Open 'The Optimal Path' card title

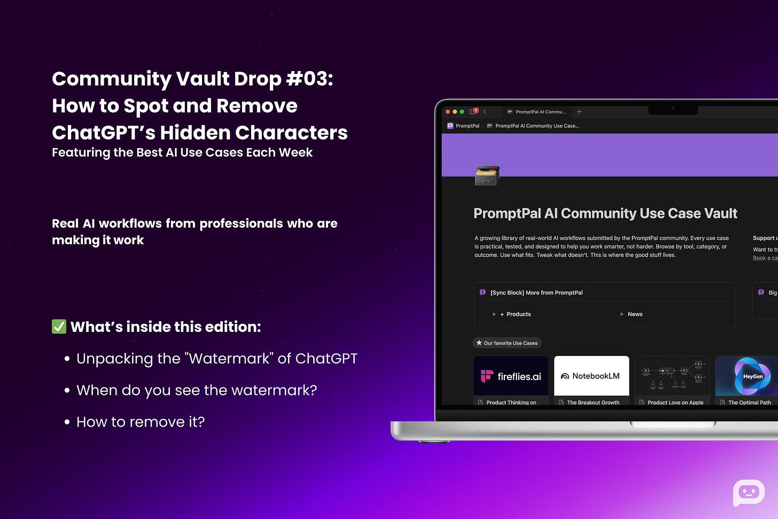(750, 402)
